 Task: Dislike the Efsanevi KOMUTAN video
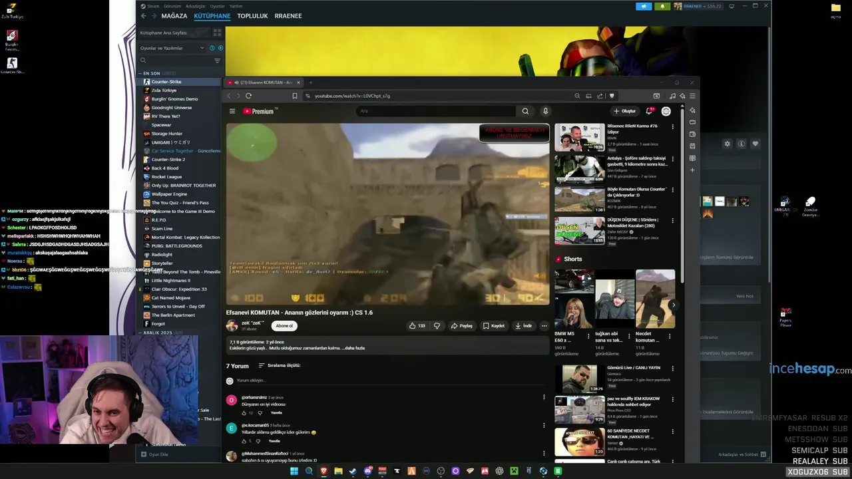[x=437, y=326]
